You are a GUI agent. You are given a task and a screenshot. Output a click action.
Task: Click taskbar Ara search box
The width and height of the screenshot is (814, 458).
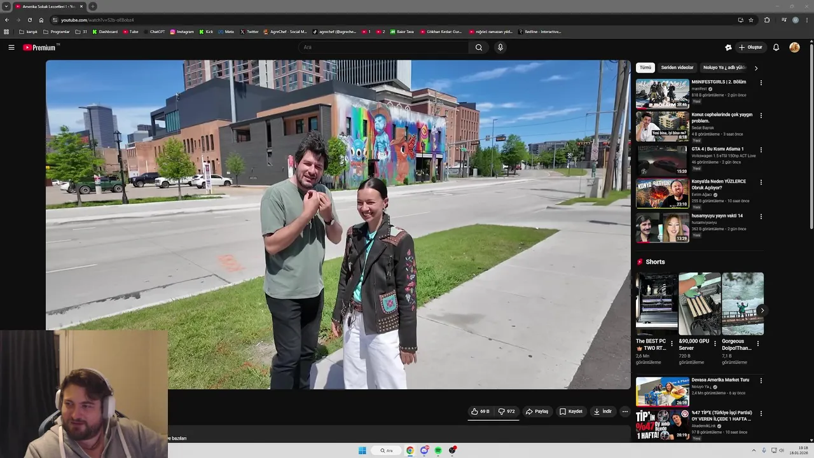[x=387, y=450]
